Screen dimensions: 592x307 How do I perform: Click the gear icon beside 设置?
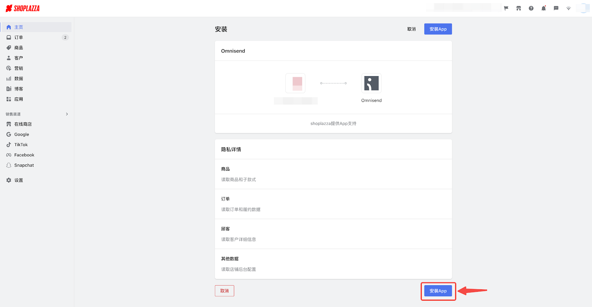[x=9, y=180]
